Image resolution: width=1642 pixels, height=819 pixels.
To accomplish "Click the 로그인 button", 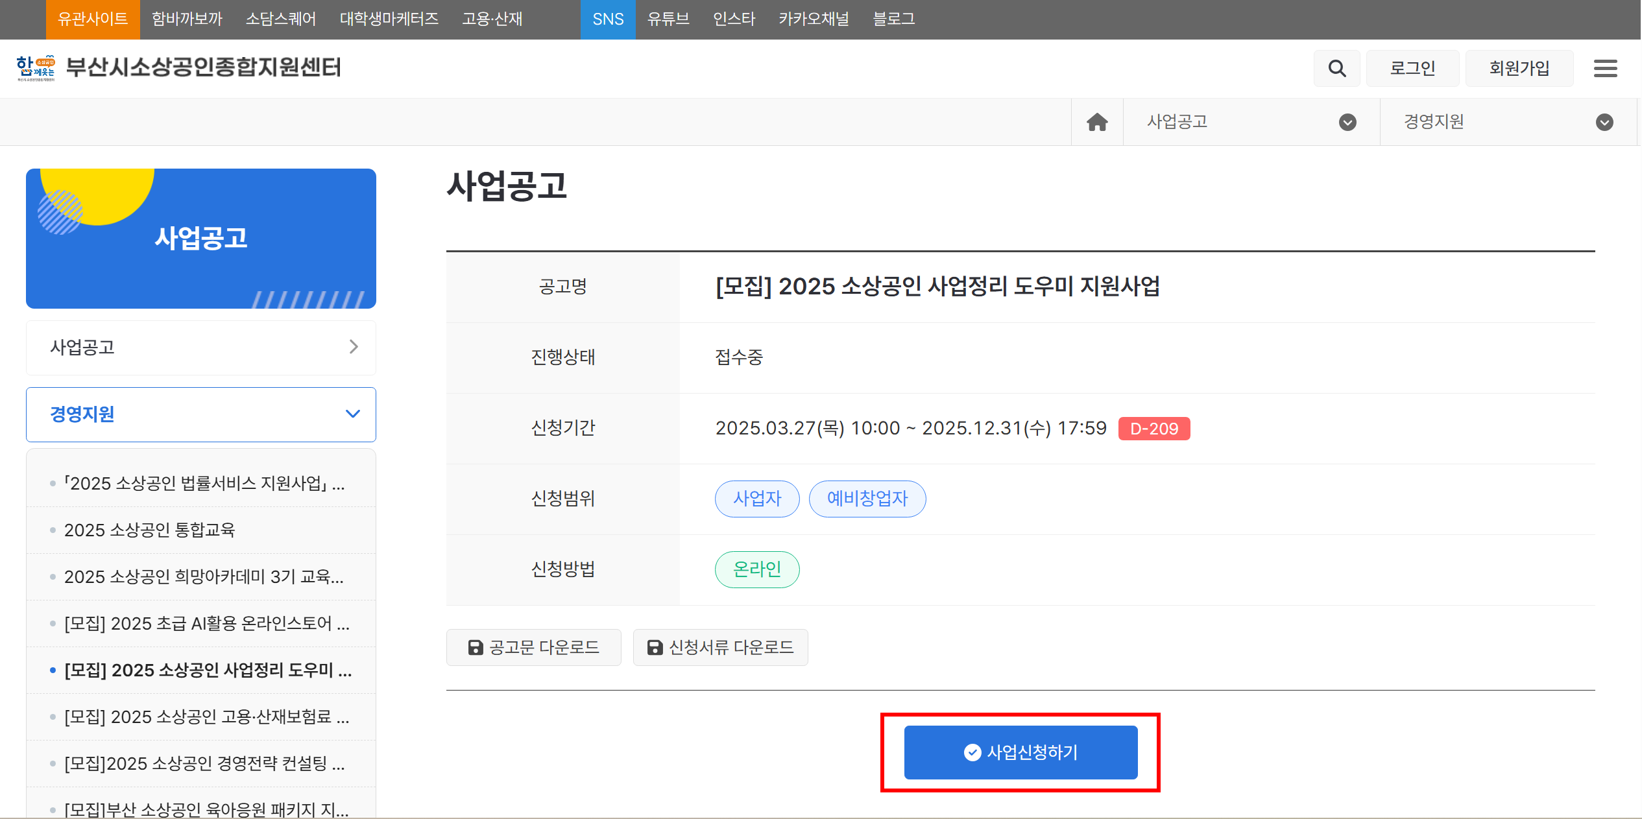I will tap(1412, 67).
